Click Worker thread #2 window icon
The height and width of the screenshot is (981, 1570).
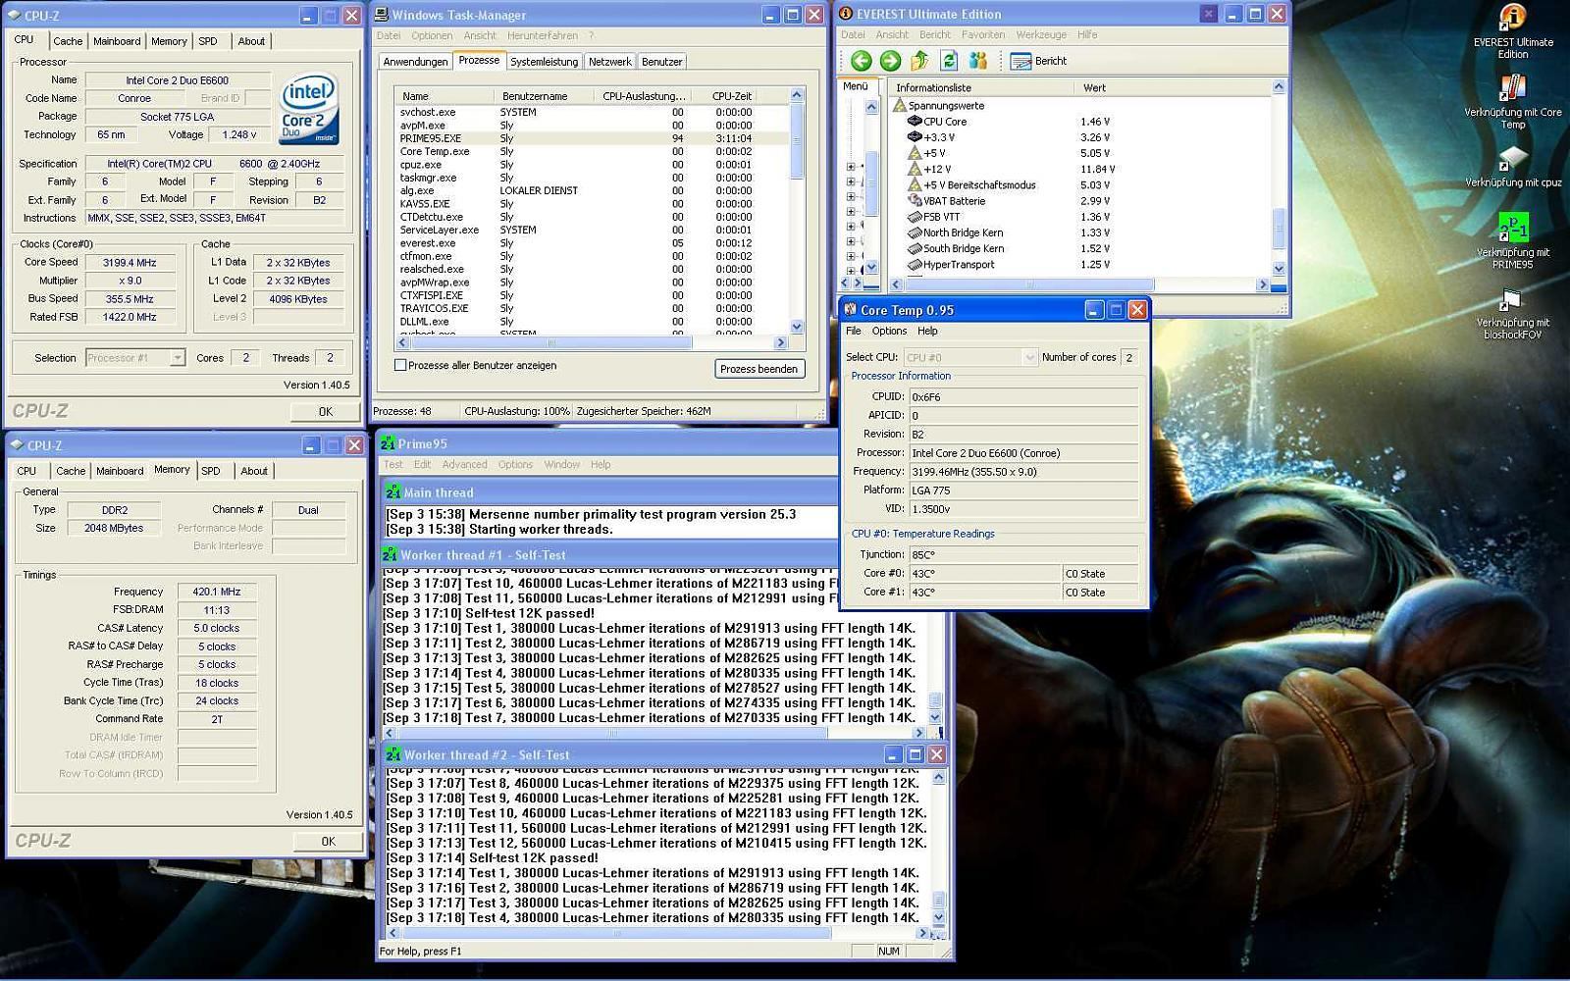(x=392, y=754)
